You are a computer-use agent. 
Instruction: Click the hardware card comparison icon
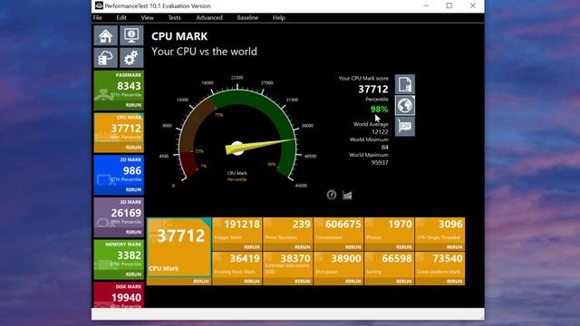click(405, 127)
